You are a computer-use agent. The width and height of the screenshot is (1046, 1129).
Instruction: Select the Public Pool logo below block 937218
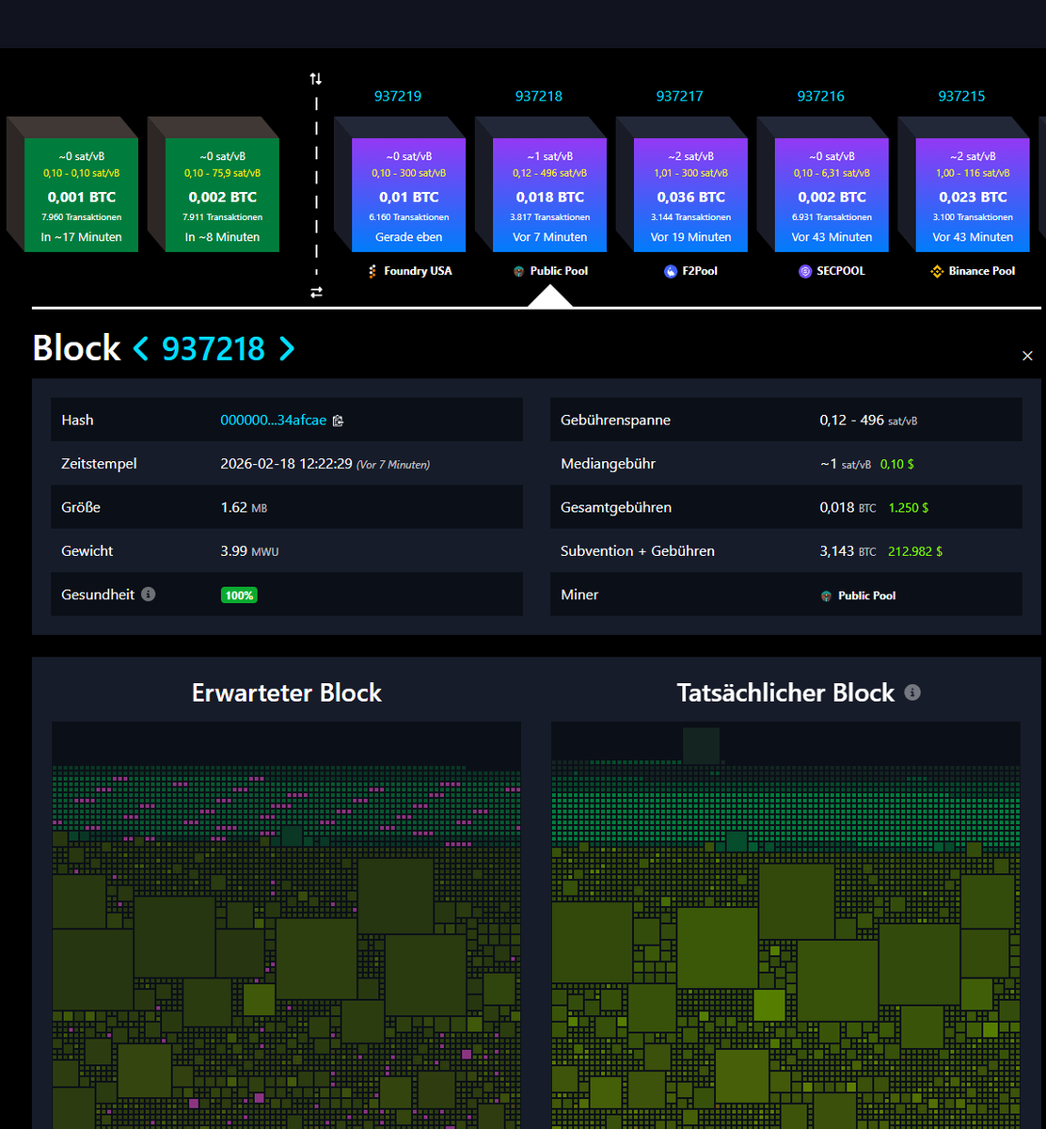coord(517,271)
